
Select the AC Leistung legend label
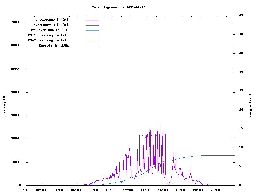coord(51,20)
